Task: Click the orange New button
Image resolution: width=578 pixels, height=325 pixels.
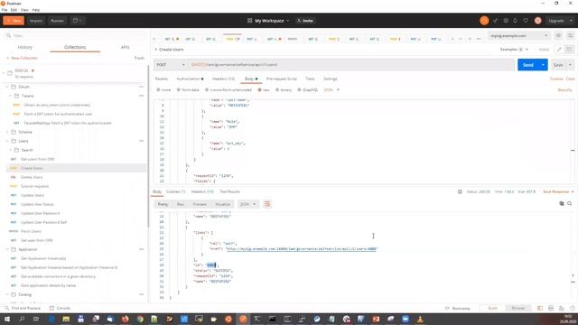Action: (14, 21)
